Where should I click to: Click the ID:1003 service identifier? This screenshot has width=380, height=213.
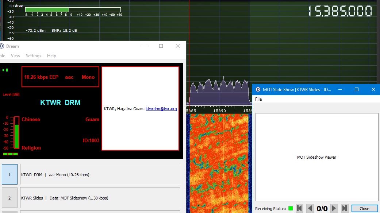(91, 140)
